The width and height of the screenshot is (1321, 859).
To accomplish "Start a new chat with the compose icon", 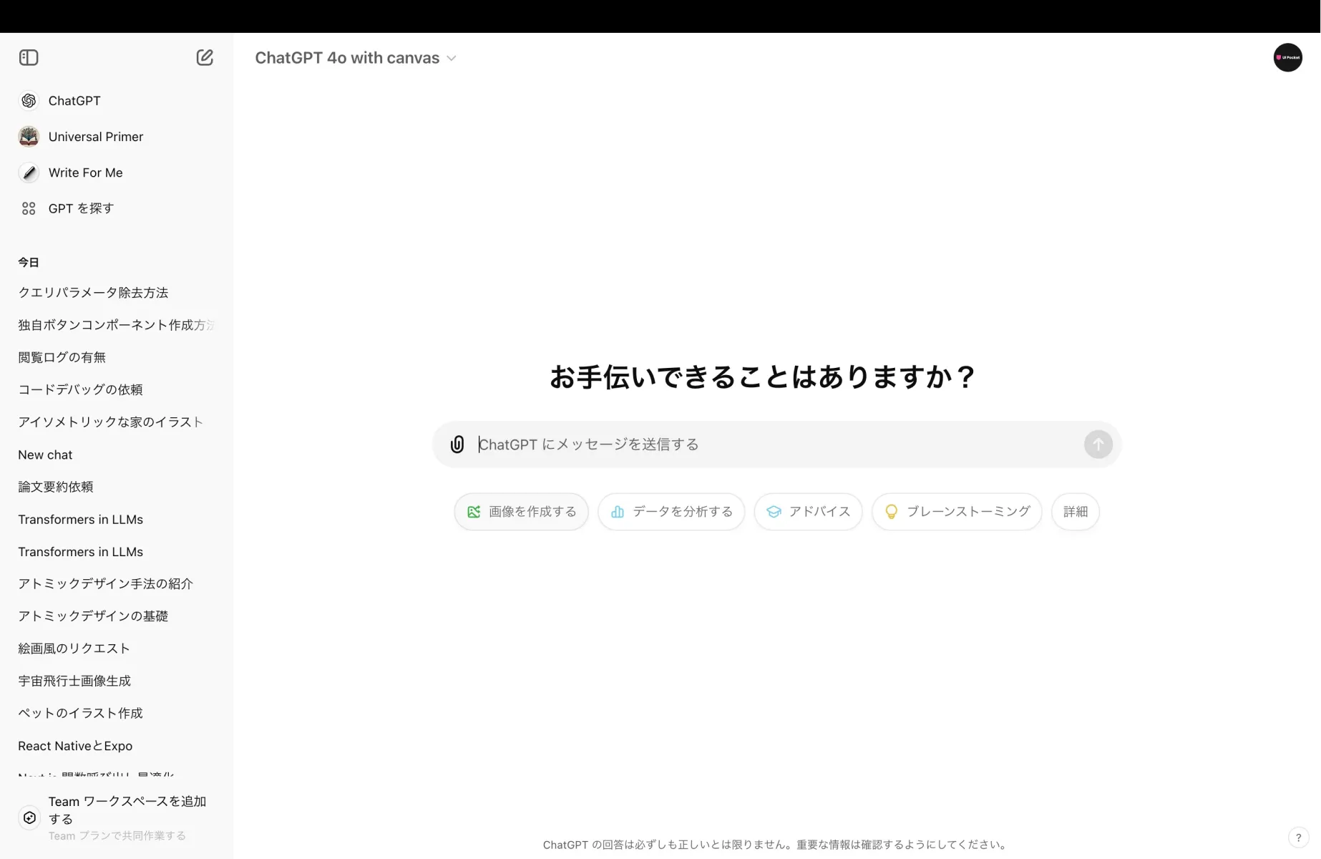I will tap(205, 57).
